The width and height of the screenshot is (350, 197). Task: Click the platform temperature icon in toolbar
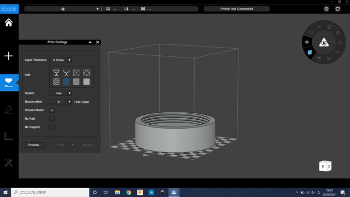pos(126,9)
